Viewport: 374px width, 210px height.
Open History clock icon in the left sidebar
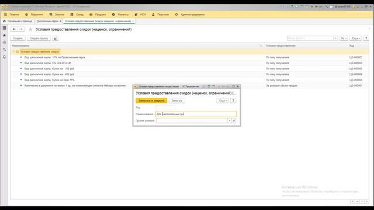[4, 43]
